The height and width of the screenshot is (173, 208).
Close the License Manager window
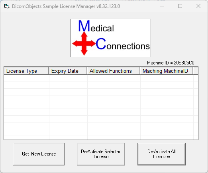click(x=198, y=6)
